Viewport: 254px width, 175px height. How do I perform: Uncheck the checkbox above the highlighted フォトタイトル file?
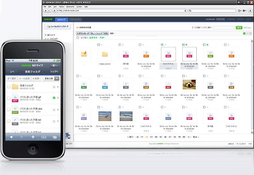coord(162,45)
